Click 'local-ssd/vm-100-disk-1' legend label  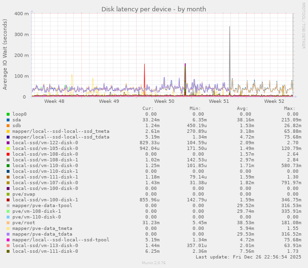tap(45, 200)
